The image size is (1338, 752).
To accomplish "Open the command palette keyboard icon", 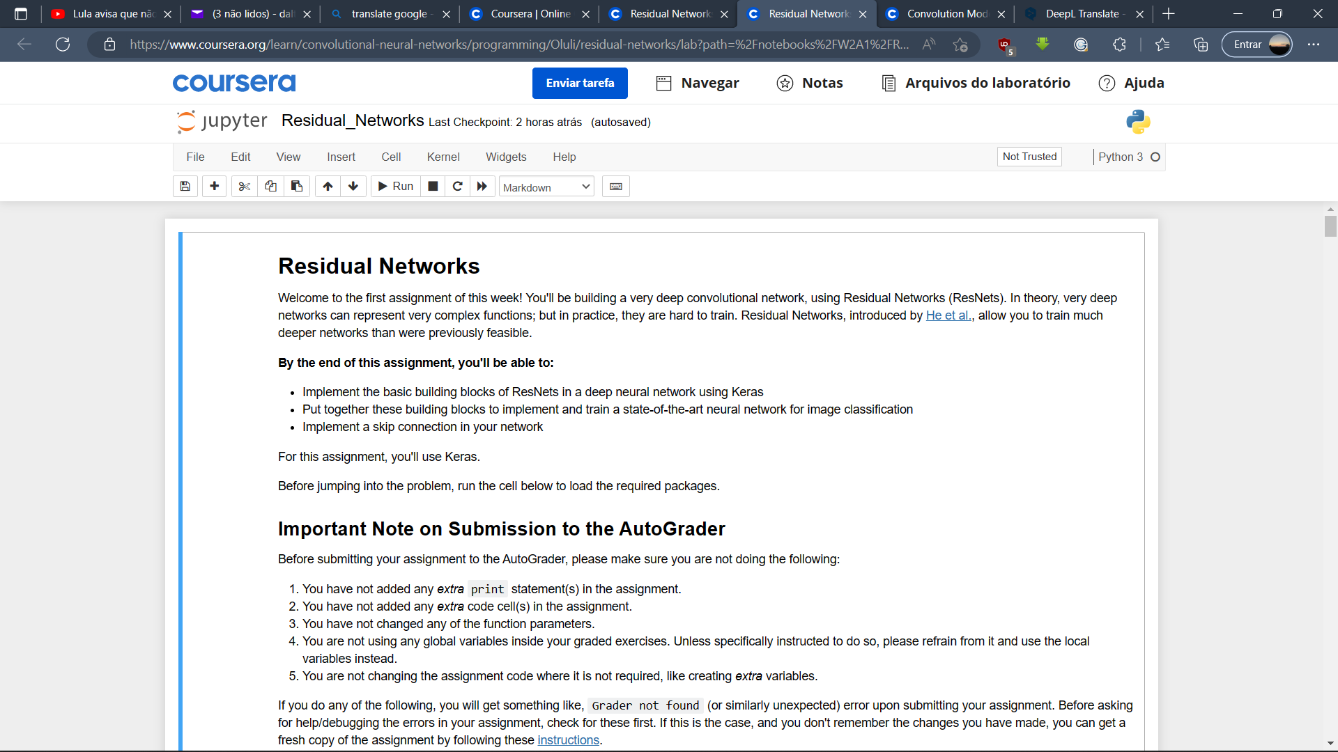I will 615,186.
